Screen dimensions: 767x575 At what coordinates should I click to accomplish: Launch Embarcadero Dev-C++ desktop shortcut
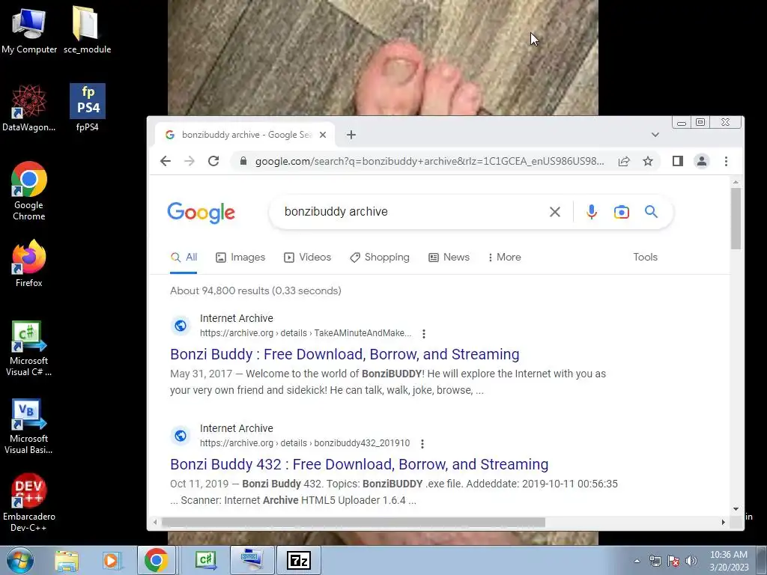(x=29, y=502)
